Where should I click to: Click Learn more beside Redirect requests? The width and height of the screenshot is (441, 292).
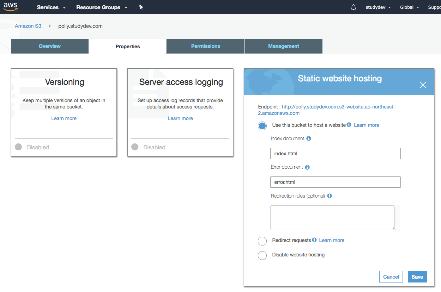[332, 240]
